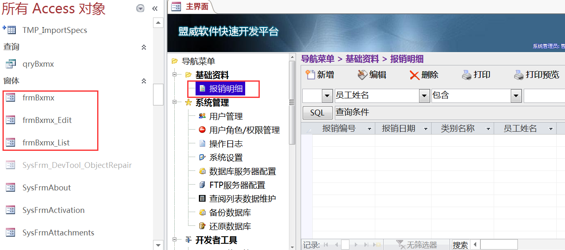
Task: Focus the search value field after 包含
Action: click(x=544, y=96)
